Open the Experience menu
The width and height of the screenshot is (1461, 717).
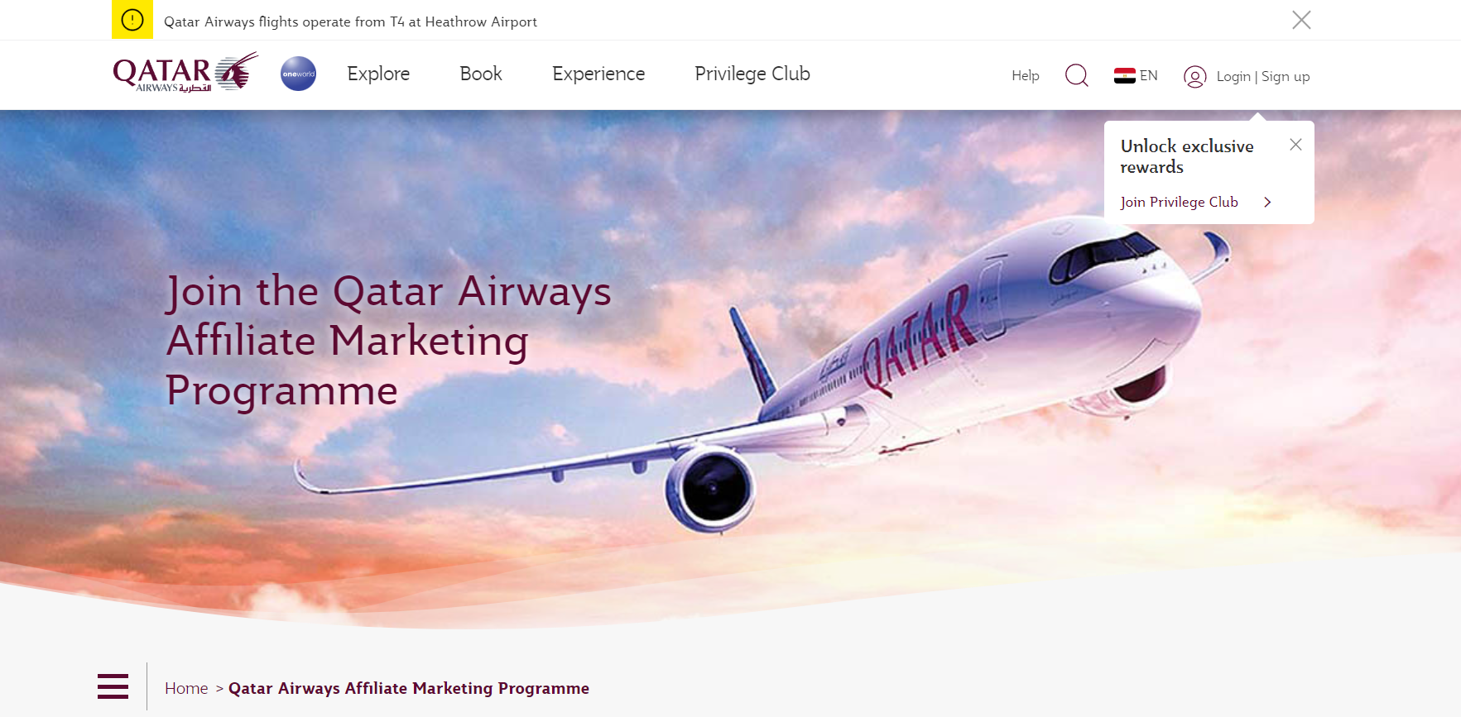[598, 74]
